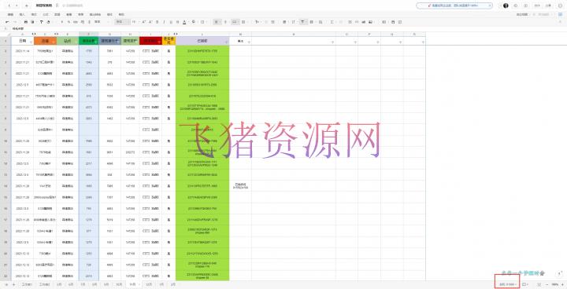The height and width of the screenshot is (289, 567).
Task: Select the format painter brush icon
Action: pyautogui.click(x=41, y=22)
